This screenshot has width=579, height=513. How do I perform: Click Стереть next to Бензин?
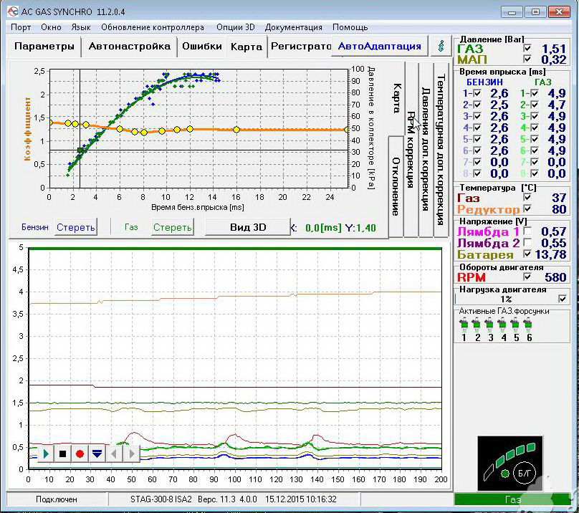(76, 227)
